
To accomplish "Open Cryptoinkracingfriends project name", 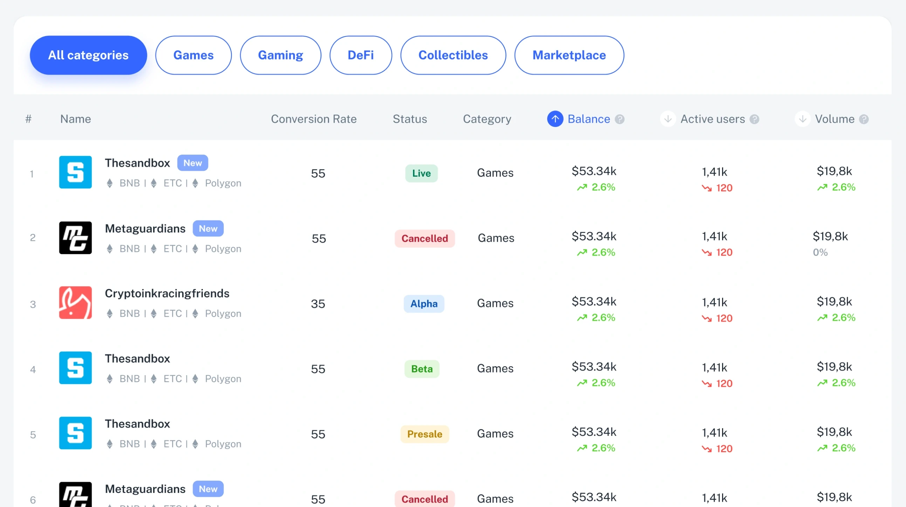I will point(167,293).
